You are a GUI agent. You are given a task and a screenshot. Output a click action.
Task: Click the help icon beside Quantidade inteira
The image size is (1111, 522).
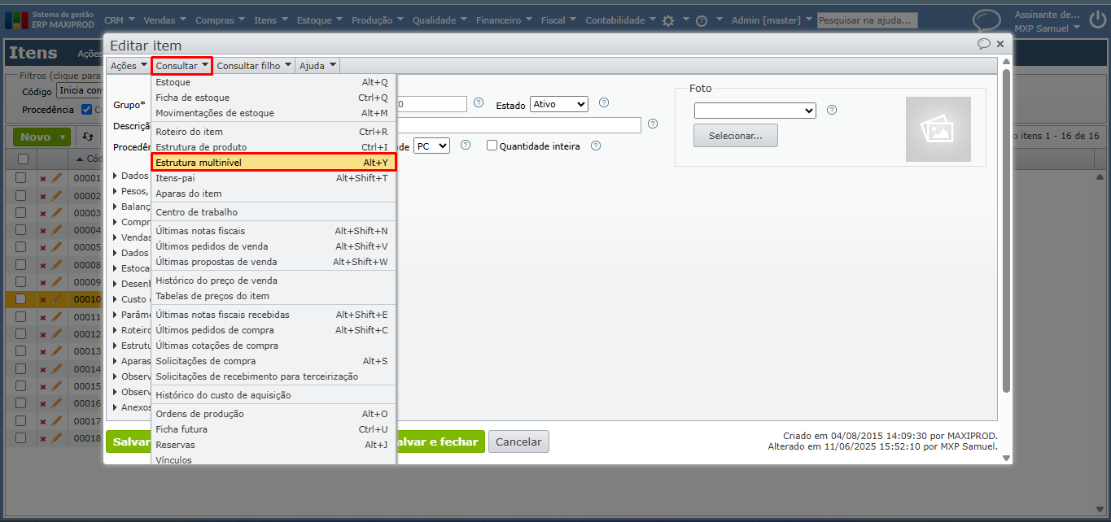[x=596, y=146]
